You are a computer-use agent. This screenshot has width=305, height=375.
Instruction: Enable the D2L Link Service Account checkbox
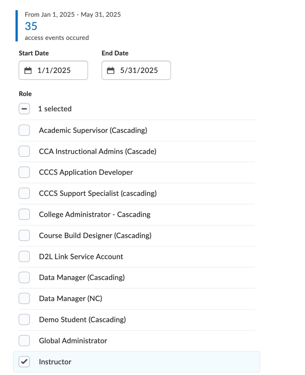(x=24, y=257)
